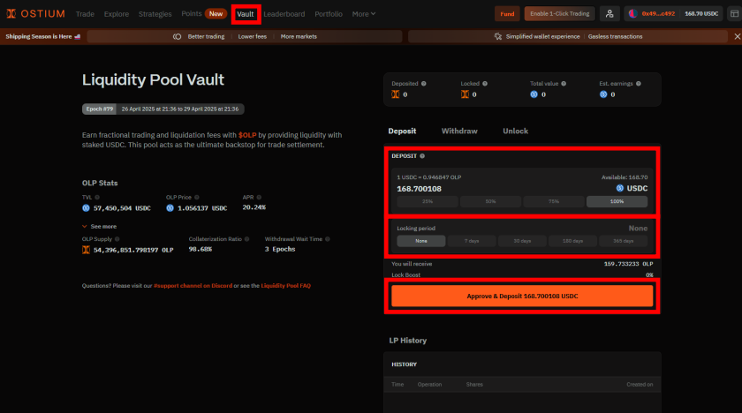The width and height of the screenshot is (742, 413).
Task: Click Enable 1-Click Trading button
Action: tap(559, 14)
